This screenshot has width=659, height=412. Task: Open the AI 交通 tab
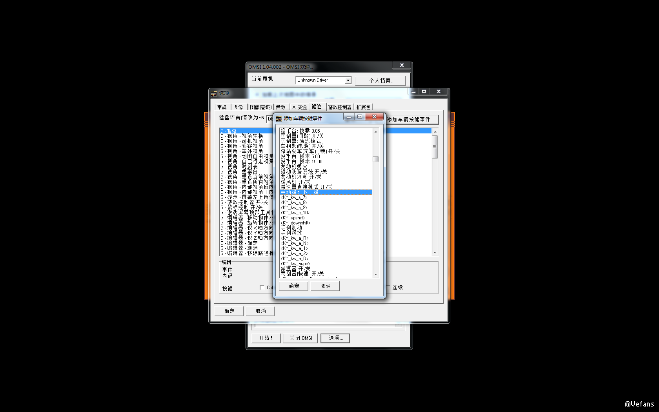click(300, 107)
